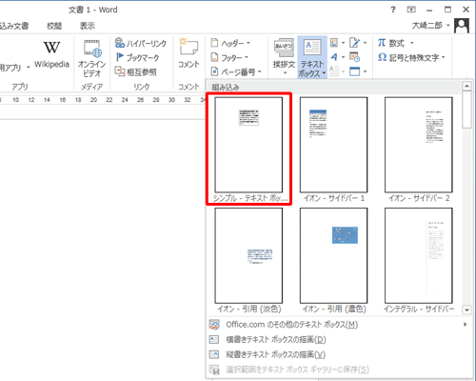Open the apps (アプリ) dropdown arrow
The image size is (476, 381).
(x=29, y=68)
